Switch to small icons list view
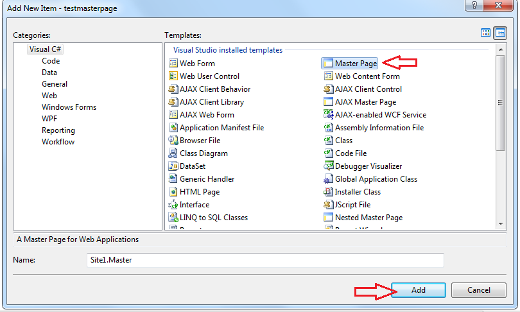This screenshot has height=312, width=520. 499,33
